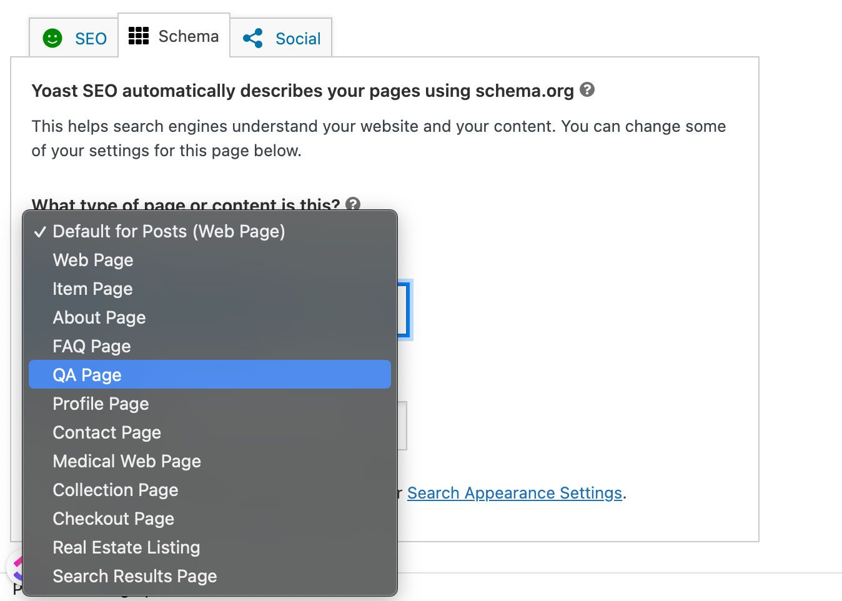Pick About Page from the list
842x601 pixels.
[99, 317]
